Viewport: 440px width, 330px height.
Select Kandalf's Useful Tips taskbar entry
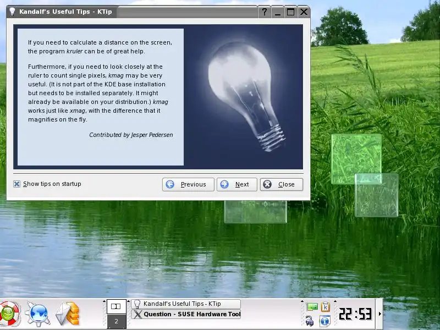[x=186, y=304]
